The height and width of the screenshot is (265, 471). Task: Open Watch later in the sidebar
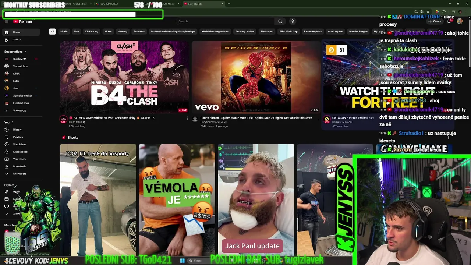point(21,144)
